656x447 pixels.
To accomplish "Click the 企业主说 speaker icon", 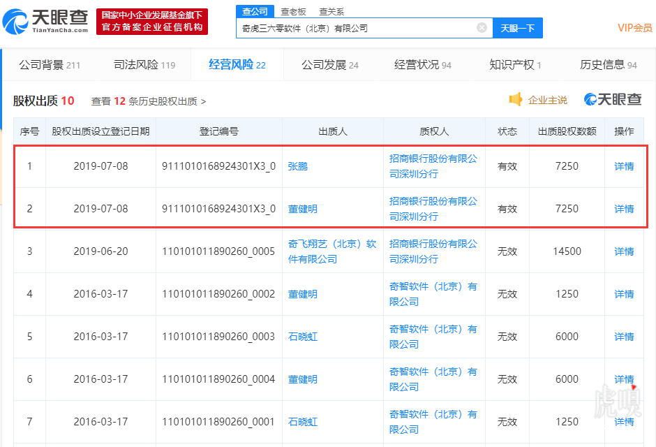I will [516, 100].
